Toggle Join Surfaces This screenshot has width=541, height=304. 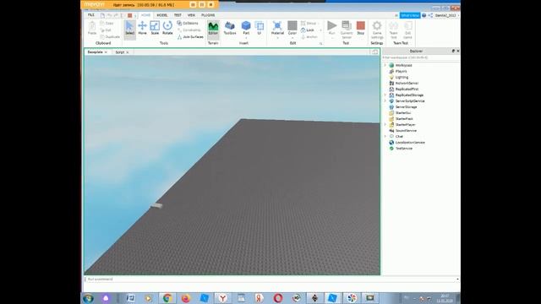(190, 37)
